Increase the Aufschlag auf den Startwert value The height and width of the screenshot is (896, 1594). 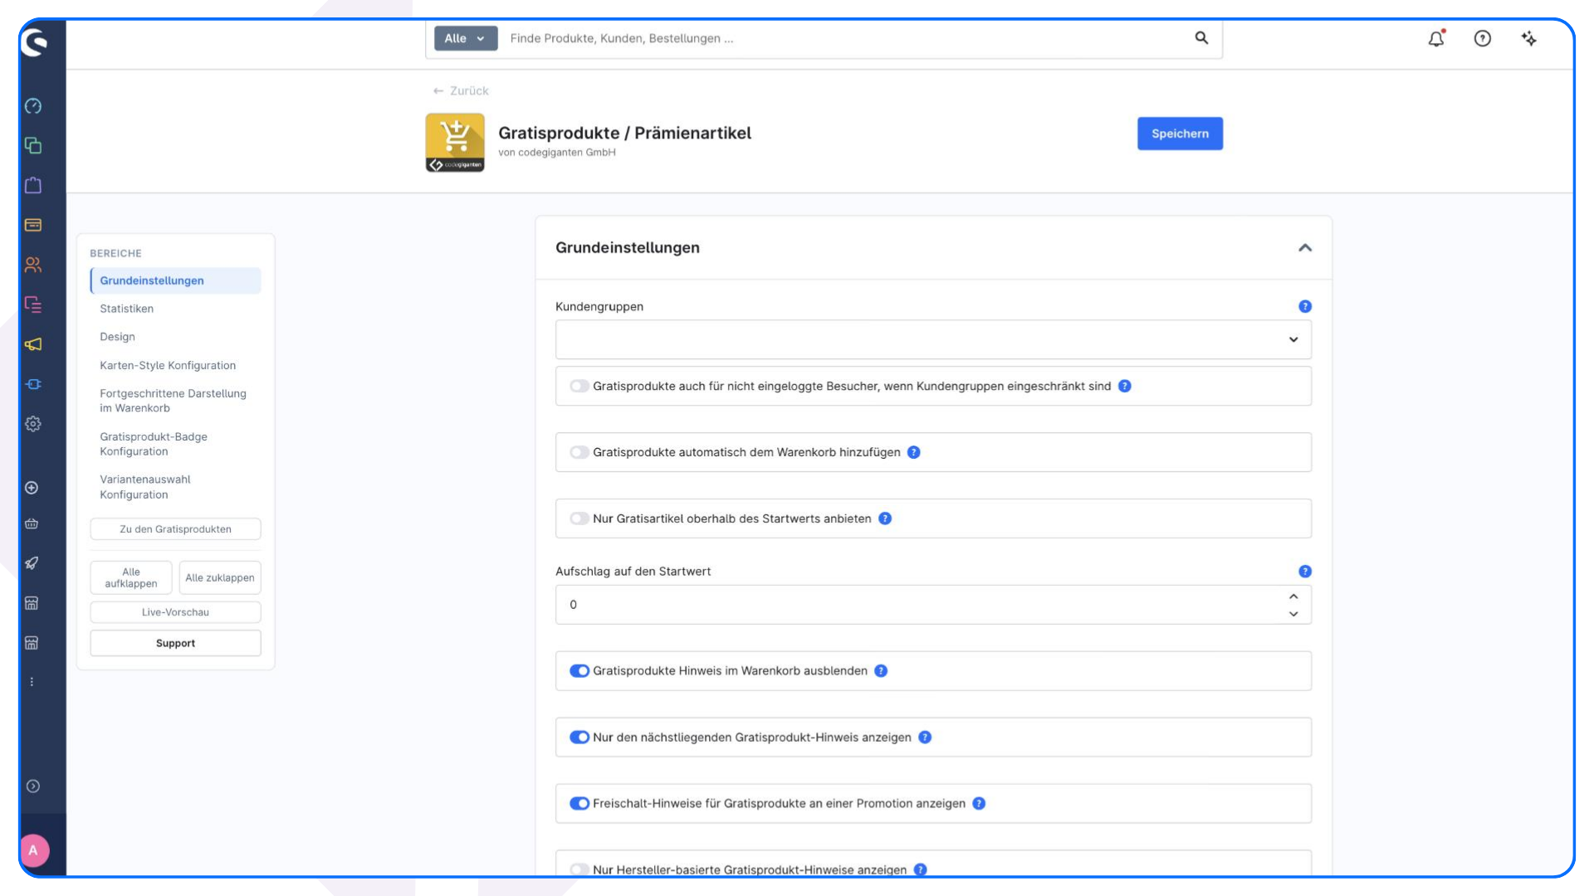coord(1293,597)
